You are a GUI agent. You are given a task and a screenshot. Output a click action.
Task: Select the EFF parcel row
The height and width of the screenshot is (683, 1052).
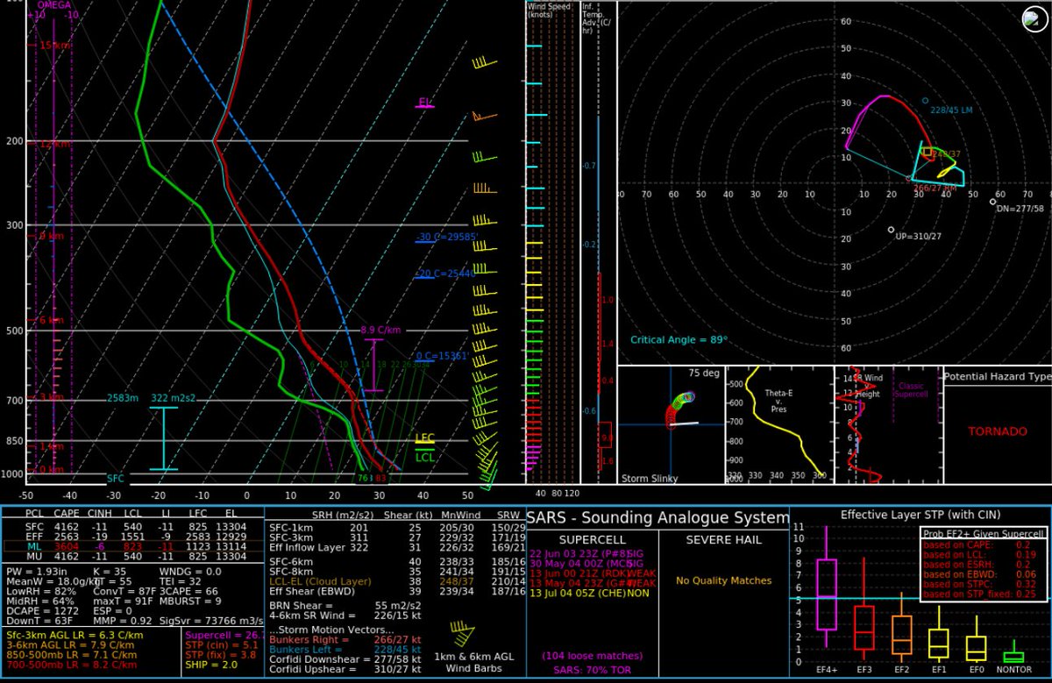tap(131, 535)
